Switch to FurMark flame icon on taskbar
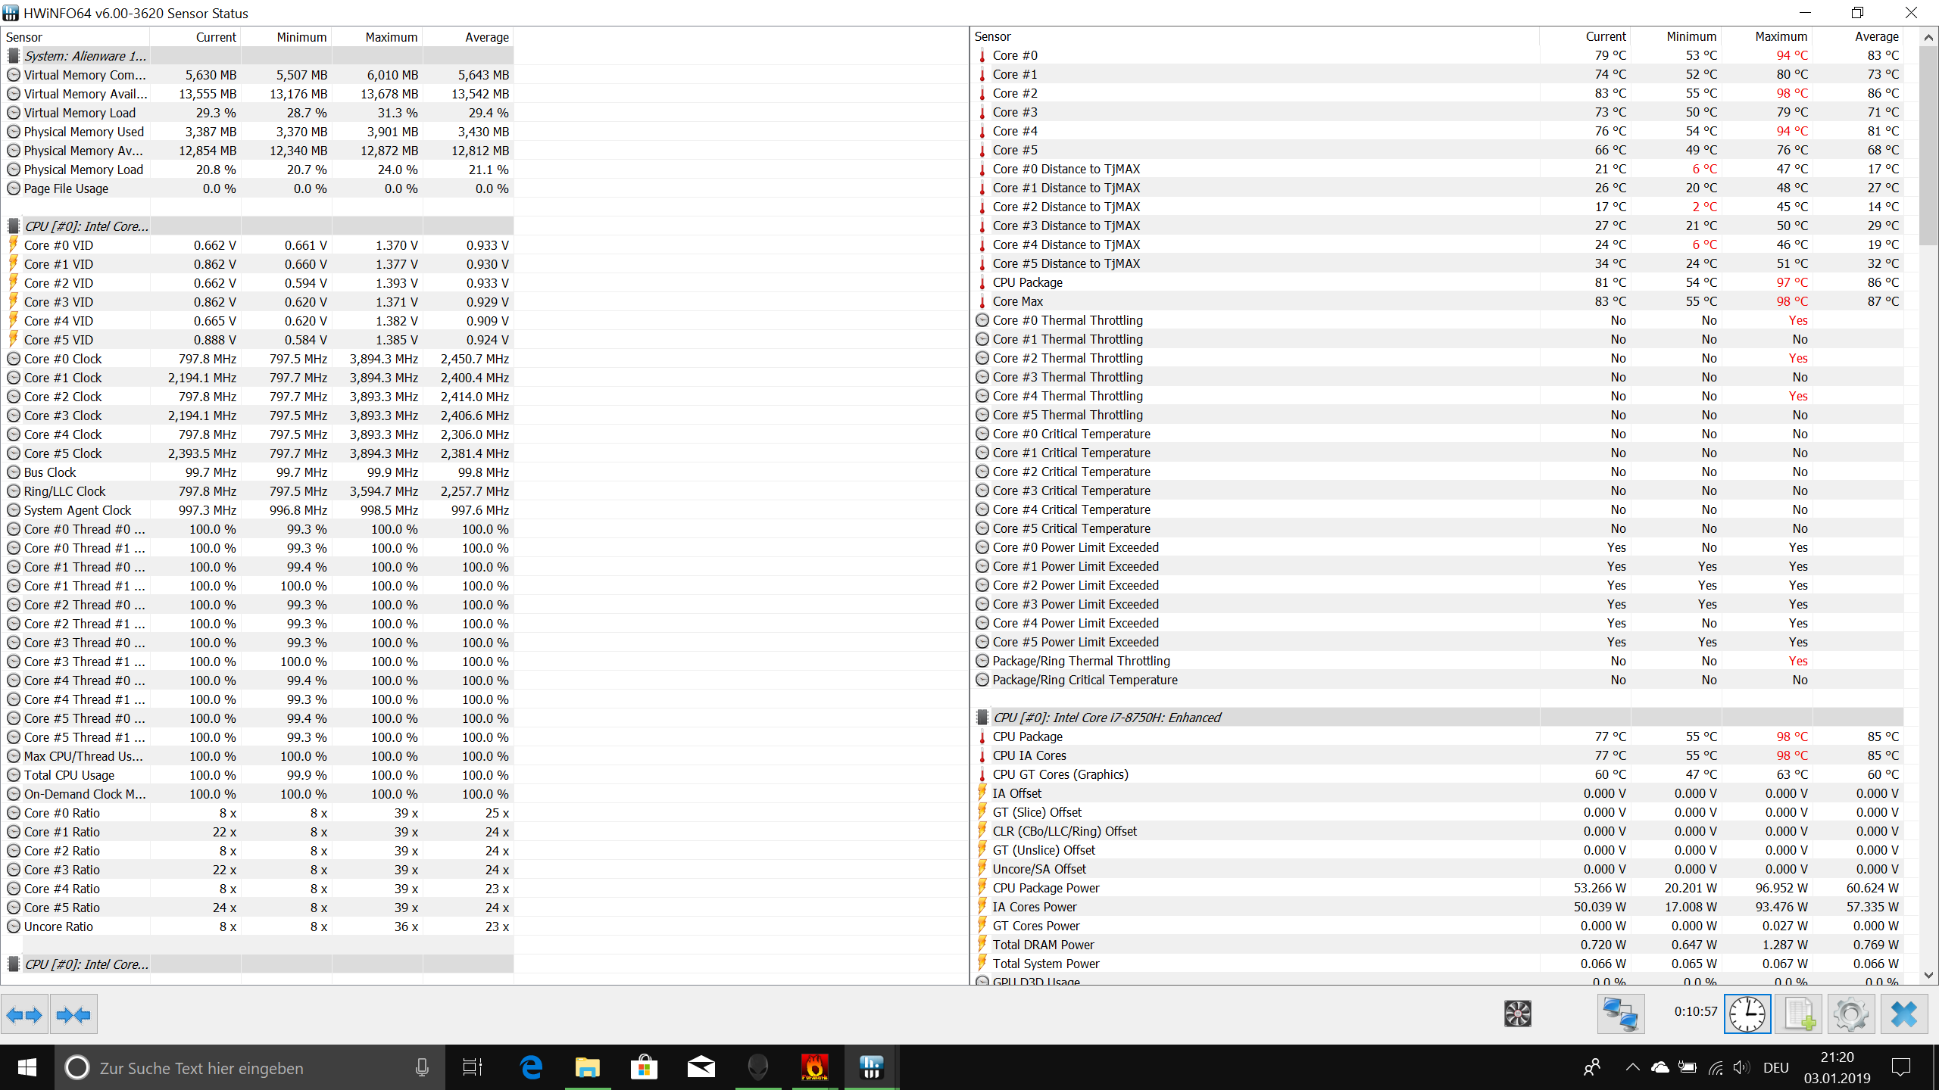The width and height of the screenshot is (1939, 1090). pos(815,1067)
